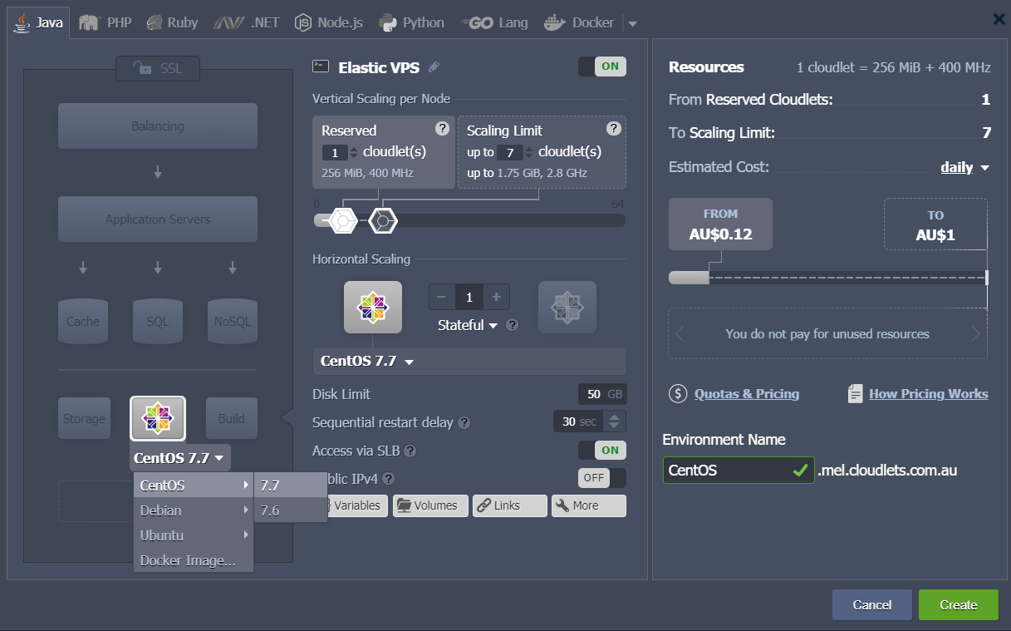Select the Python tab
This screenshot has width=1011, height=631.
click(x=411, y=22)
